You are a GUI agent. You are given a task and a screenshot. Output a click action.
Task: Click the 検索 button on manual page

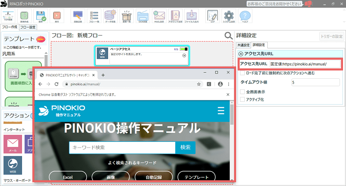pos(186,148)
